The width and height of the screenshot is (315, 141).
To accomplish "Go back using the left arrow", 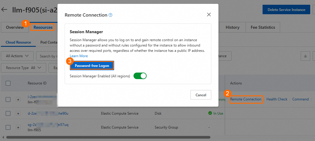I will [4, 9].
